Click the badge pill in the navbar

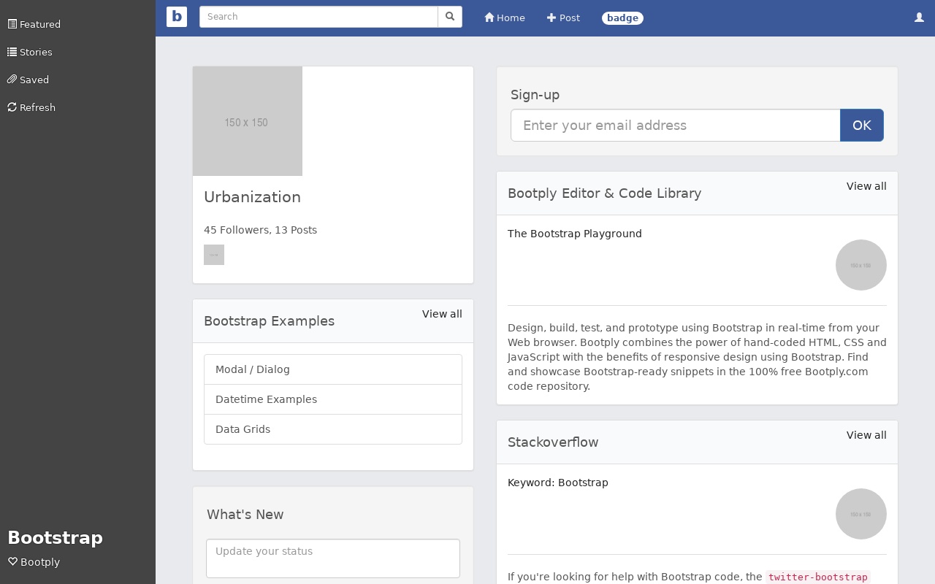point(622,18)
